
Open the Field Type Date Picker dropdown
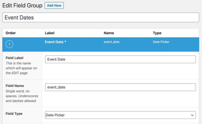point(120,115)
